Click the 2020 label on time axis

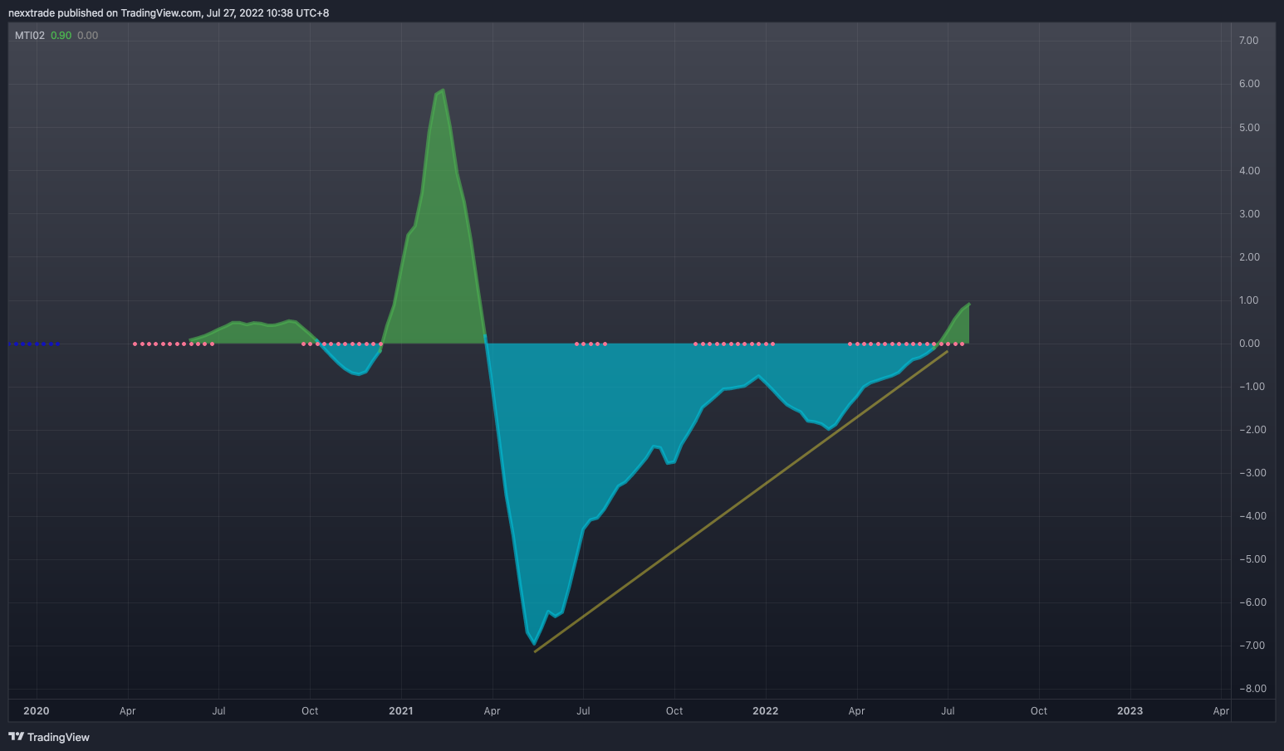[x=37, y=711]
